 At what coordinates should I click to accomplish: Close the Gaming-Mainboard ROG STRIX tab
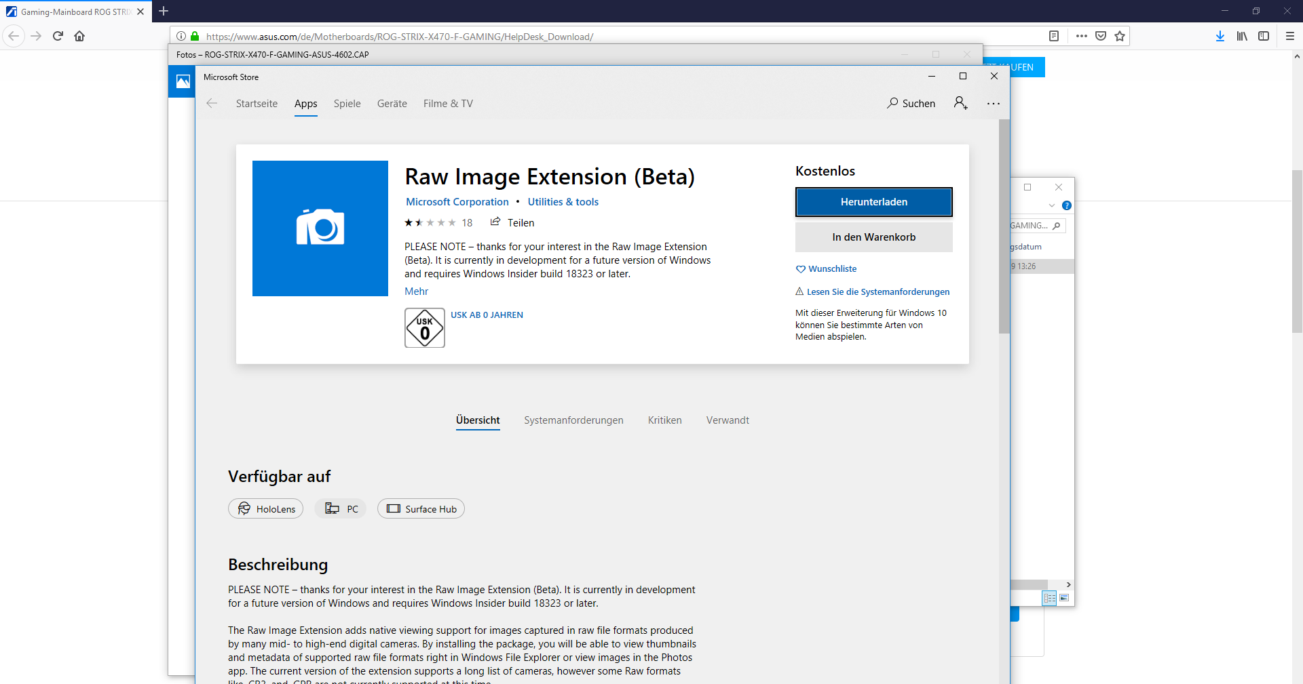140,12
